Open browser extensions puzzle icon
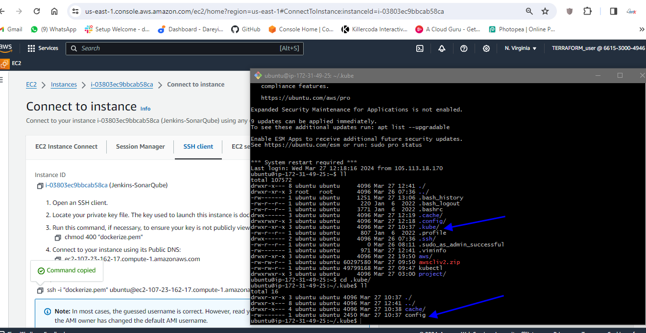Image resolution: width=646 pixels, height=333 pixels. point(587,11)
